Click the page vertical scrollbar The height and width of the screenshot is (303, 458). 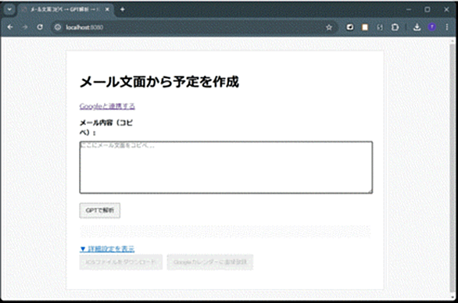(x=453, y=168)
